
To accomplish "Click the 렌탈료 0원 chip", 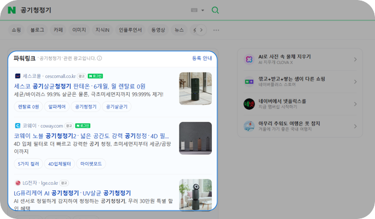I will tap(28, 107).
